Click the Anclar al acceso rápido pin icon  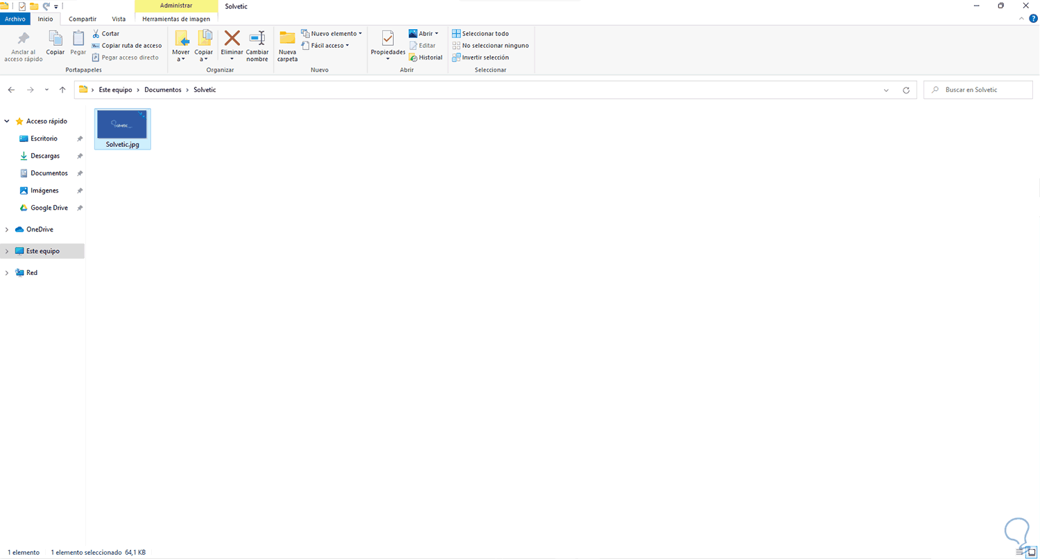(24, 39)
